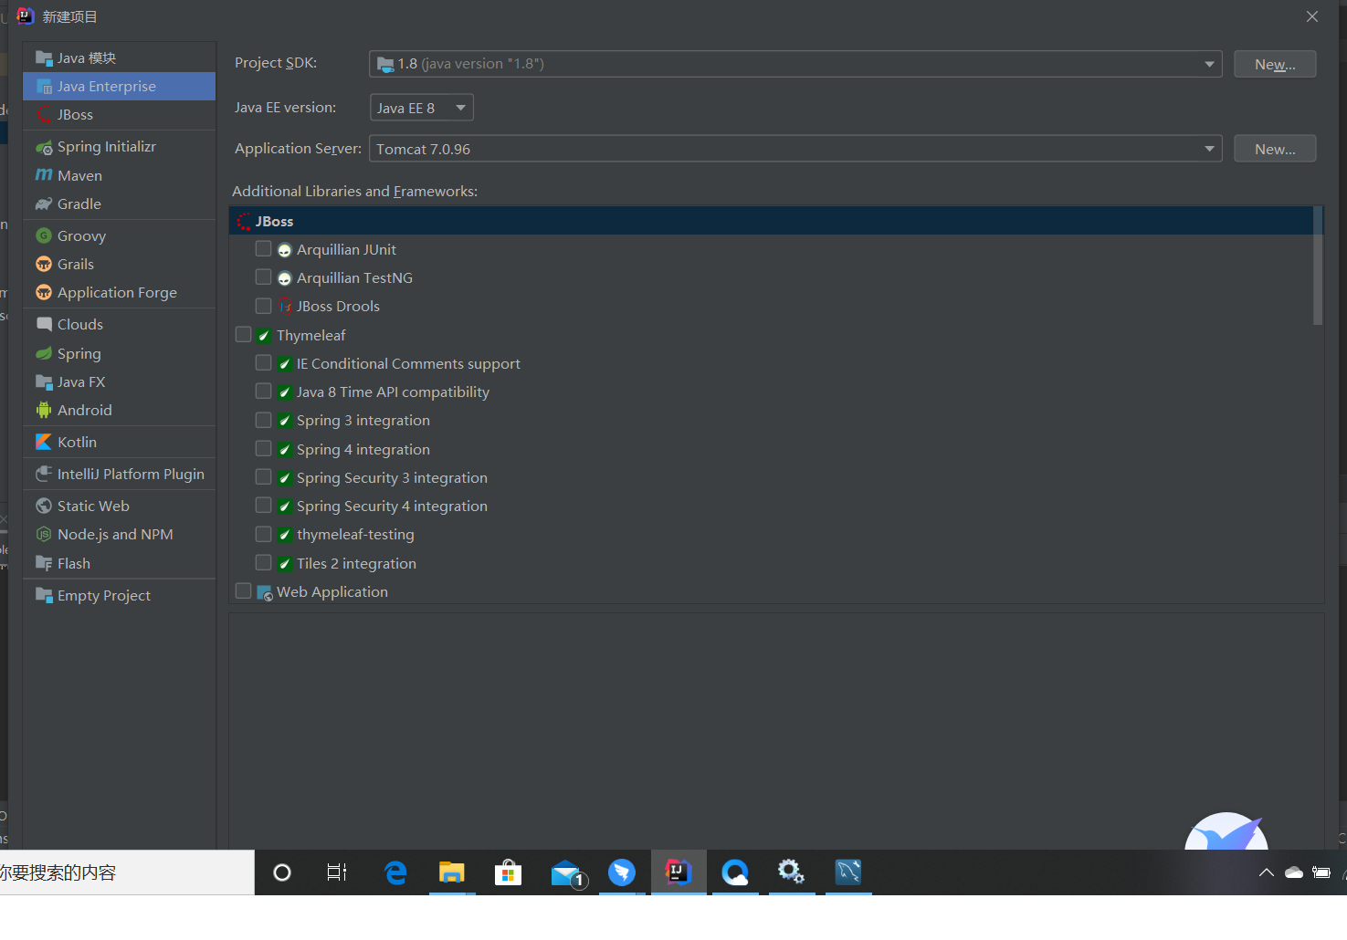
Task: Click the JBoss icon in sidebar
Action: 44,115
